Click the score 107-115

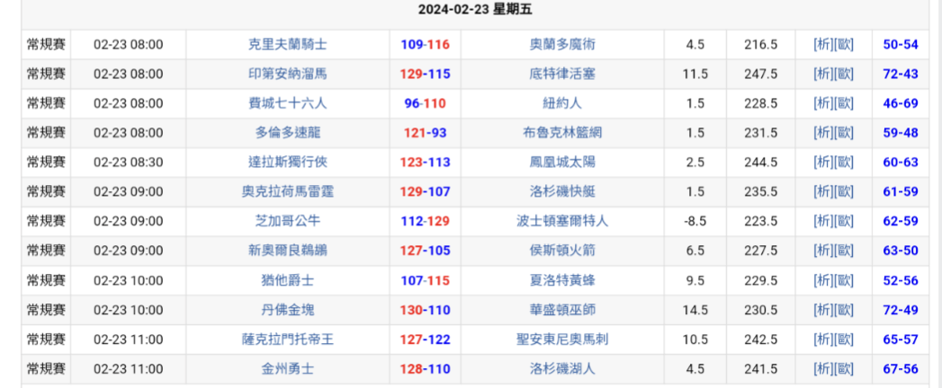[x=426, y=280]
